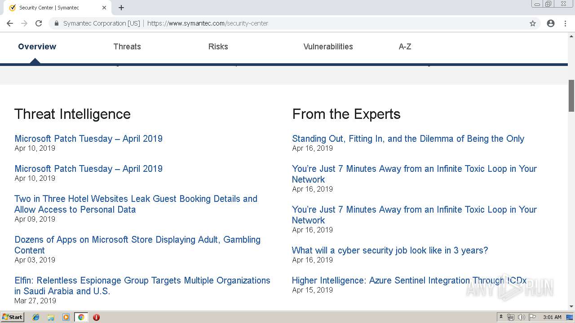Click the Apr 15, 2019 date text
575x323 pixels.
pyautogui.click(x=312, y=290)
